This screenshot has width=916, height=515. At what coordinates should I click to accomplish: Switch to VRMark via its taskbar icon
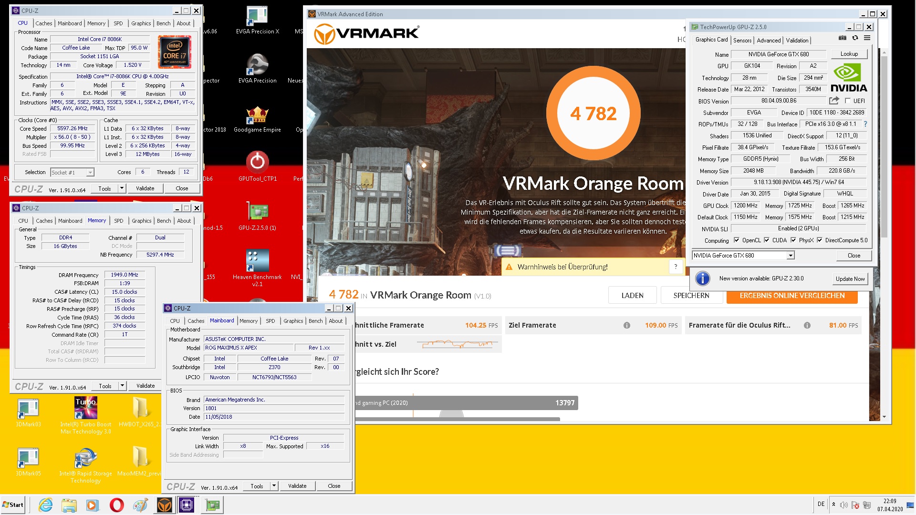(164, 505)
